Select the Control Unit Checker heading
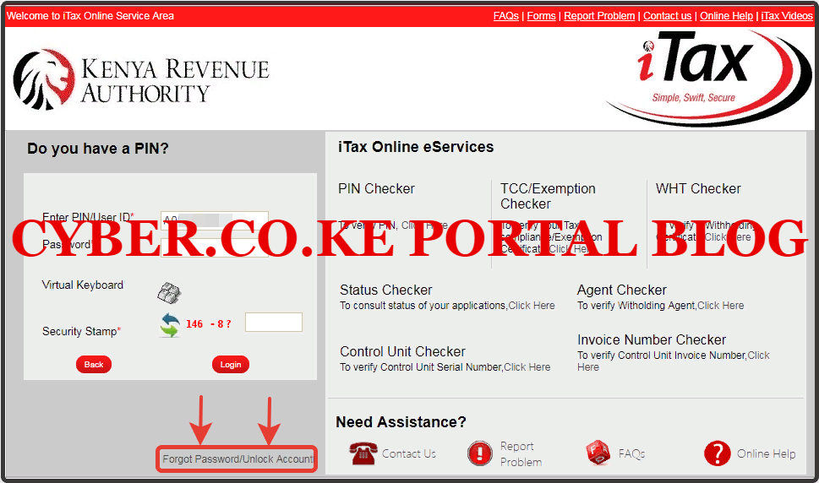Viewport: 819px width, 483px height. [402, 351]
